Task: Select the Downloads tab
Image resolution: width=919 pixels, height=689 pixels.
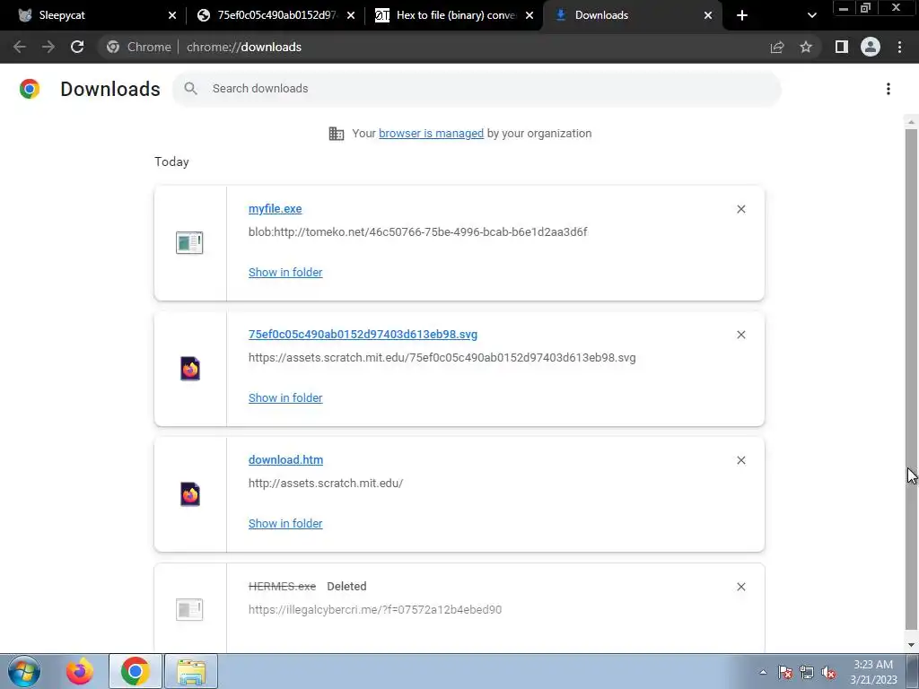Action: click(633, 15)
